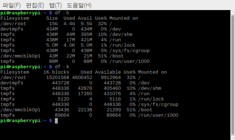The height and width of the screenshot is (140, 235).
Task: Click the '/dev/shm' mount in df -k output
Action: (150, 88)
